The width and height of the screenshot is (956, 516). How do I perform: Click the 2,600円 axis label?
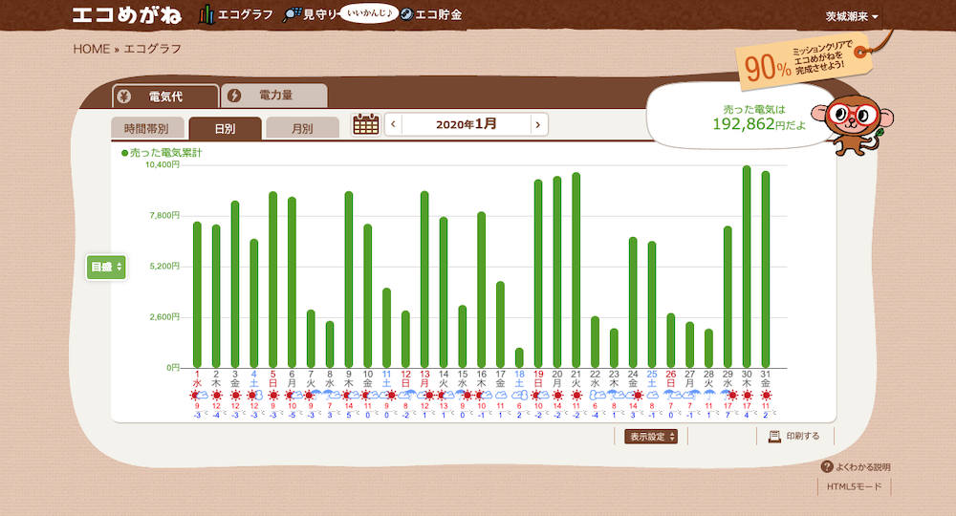point(164,317)
